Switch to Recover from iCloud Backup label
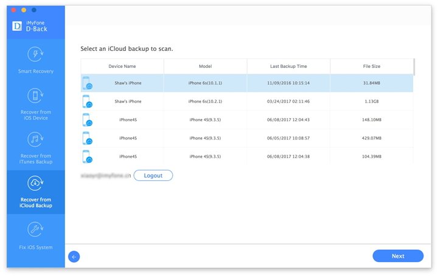The image size is (438, 276). 36,203
